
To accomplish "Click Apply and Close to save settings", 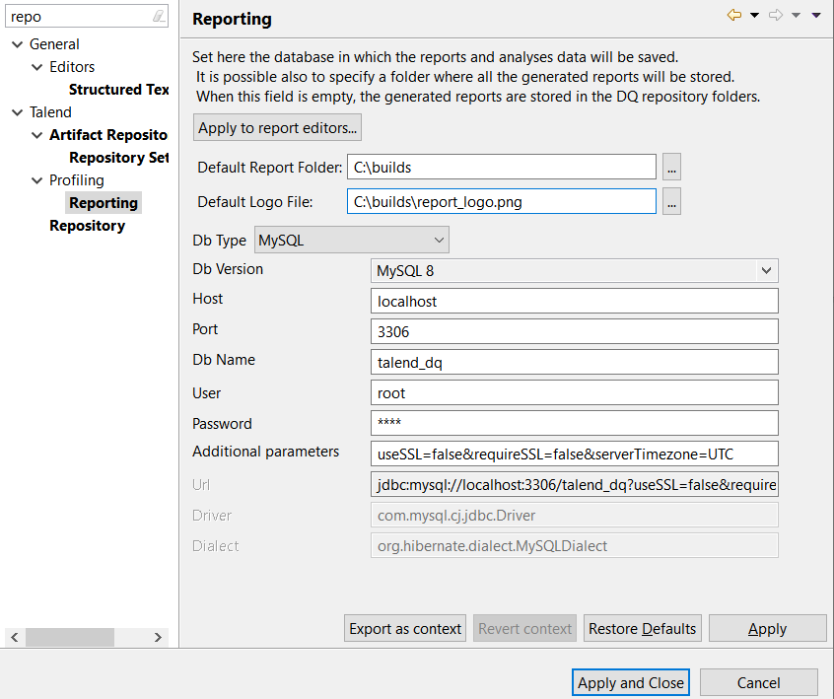I will 630,682.
